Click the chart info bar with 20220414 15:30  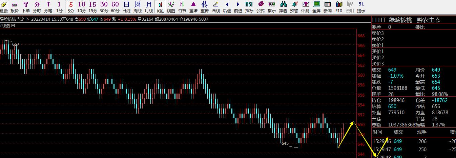[x=104, y=19]
